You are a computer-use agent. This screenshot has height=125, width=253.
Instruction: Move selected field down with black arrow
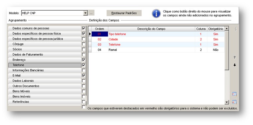[235, 65]
